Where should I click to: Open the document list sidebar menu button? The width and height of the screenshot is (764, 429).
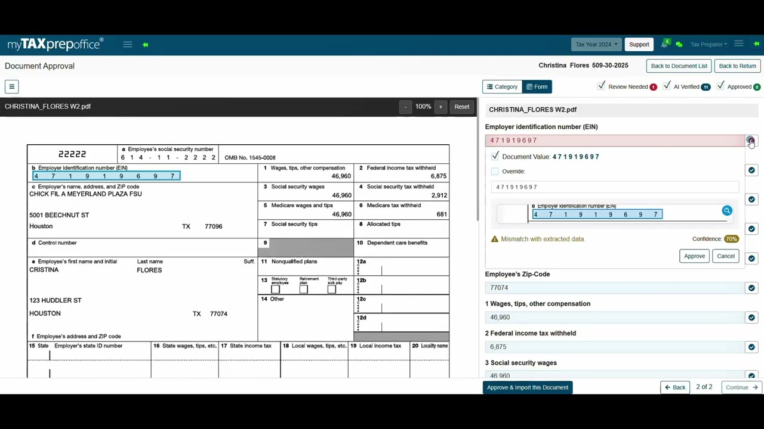coord(11,86)
